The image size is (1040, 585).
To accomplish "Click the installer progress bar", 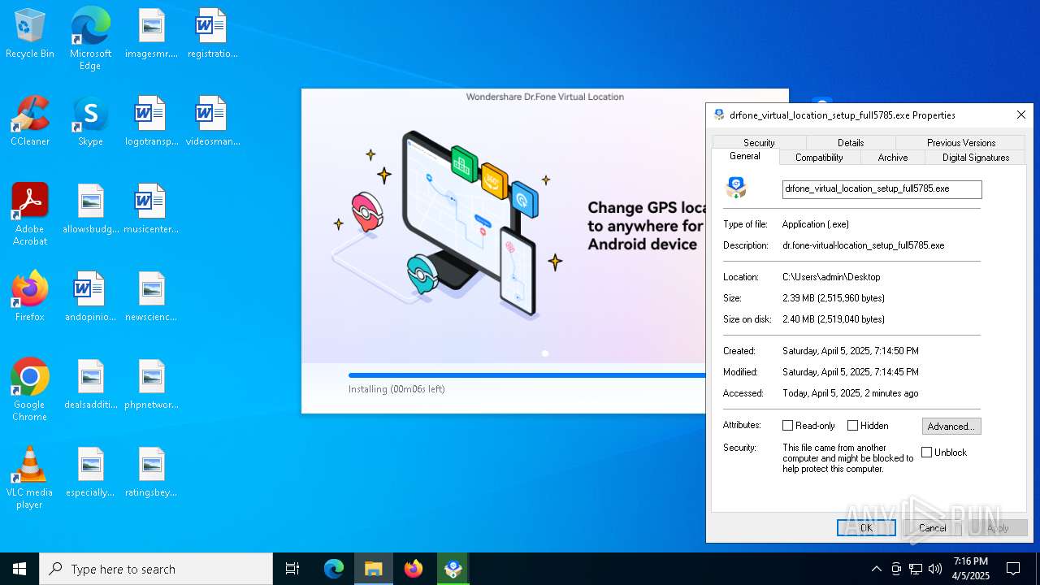I will click(526, 375).
